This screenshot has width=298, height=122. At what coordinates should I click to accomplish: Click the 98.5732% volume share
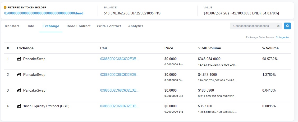(x=270, y=59)
